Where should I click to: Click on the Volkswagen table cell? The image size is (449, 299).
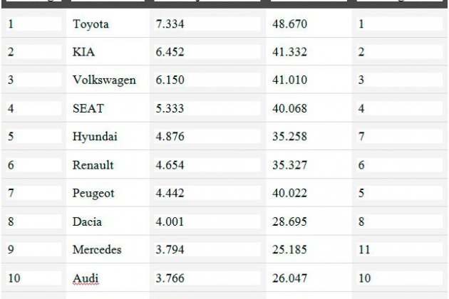point(104,80)
